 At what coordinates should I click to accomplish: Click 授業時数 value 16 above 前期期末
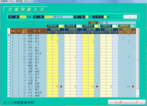[79, 26]
